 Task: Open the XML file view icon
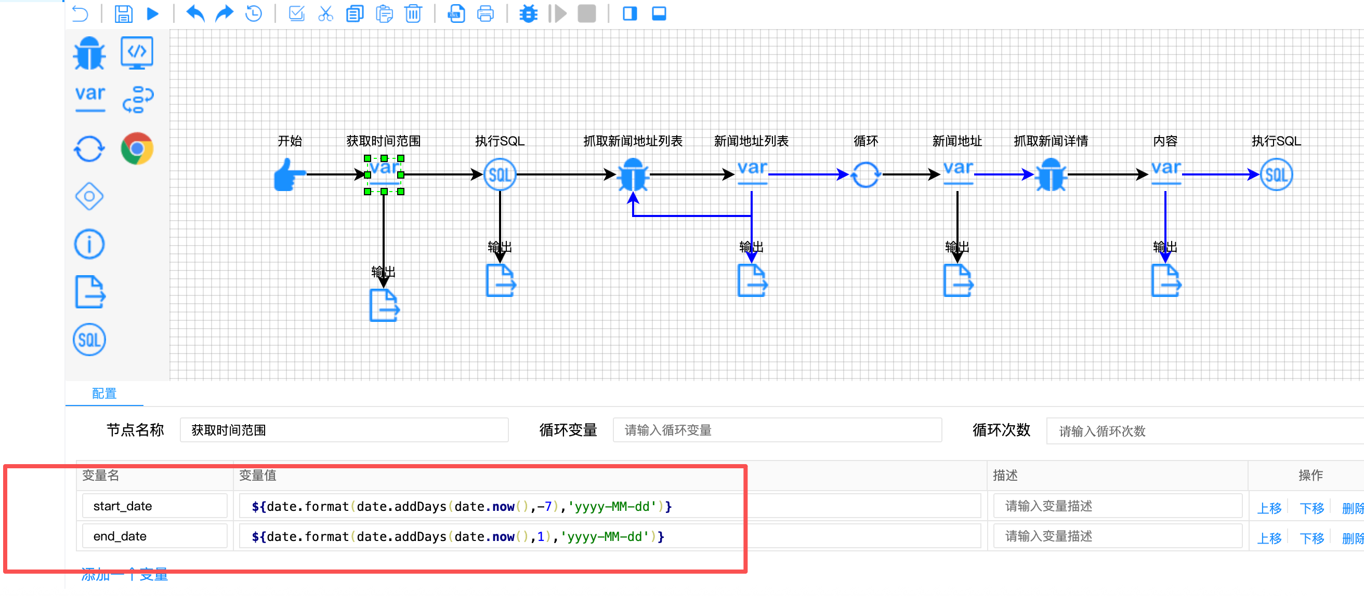coord(456,13)
